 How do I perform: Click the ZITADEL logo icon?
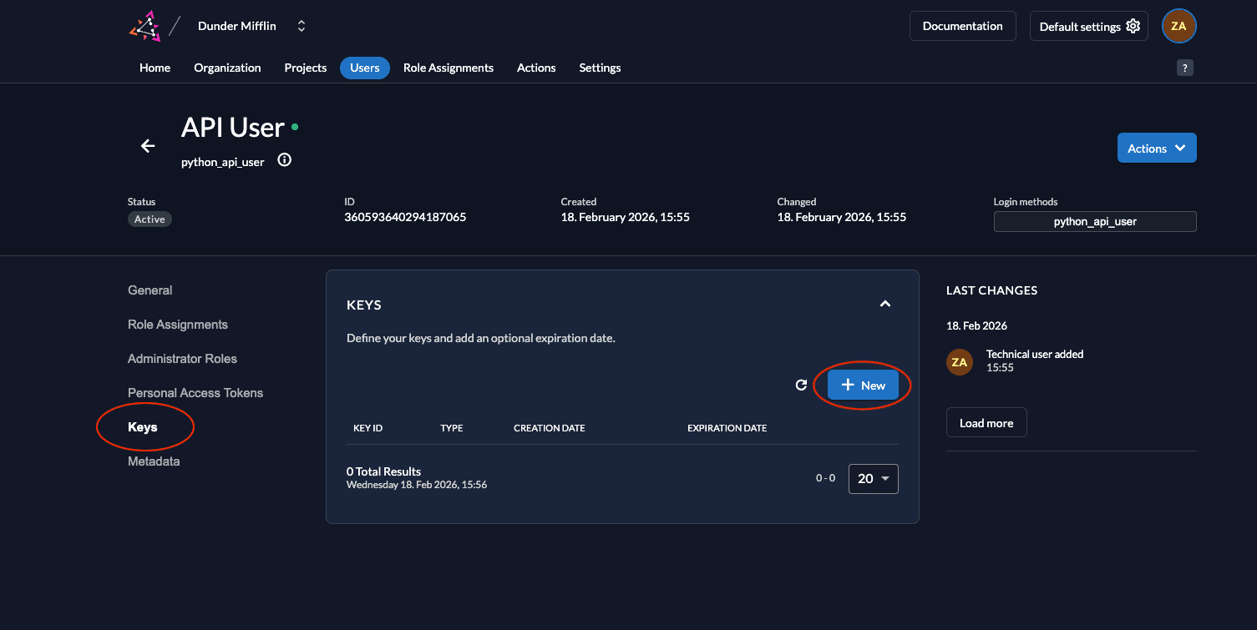coord(144,26)
